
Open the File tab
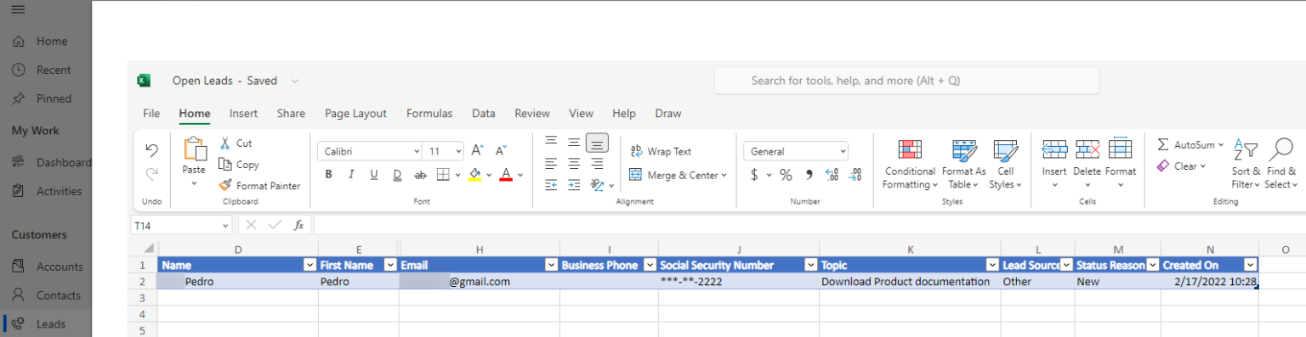[x=151, y=114]
